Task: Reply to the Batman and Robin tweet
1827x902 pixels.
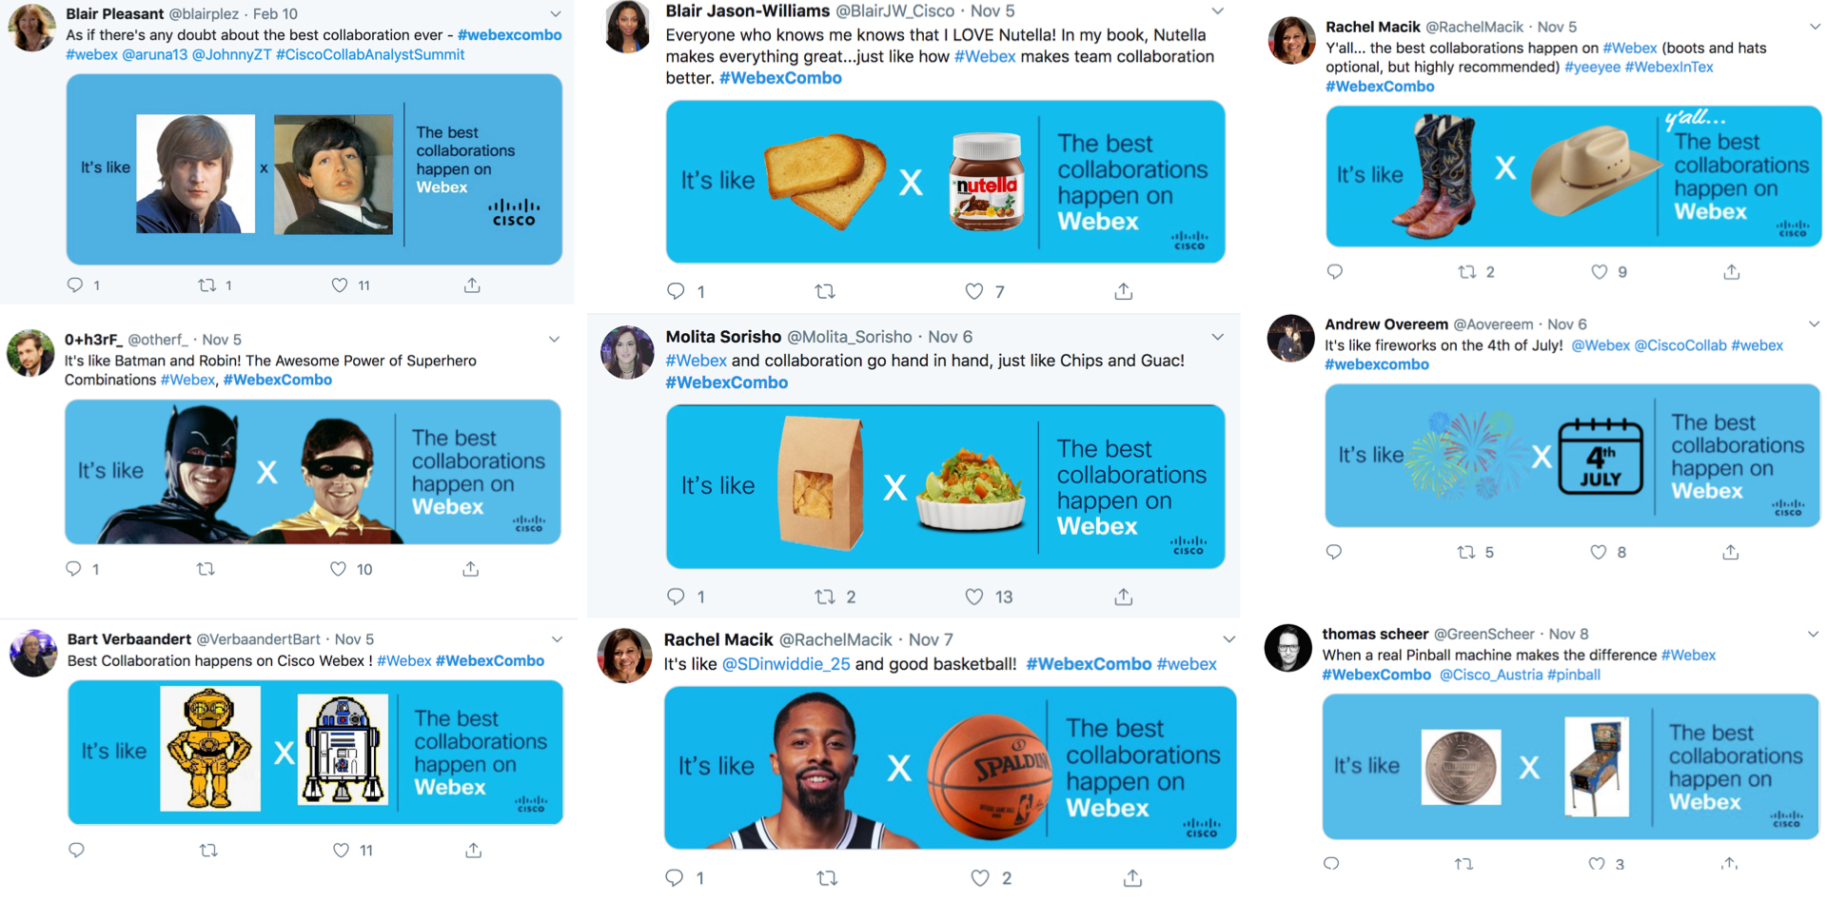Action: click(74, 569)
